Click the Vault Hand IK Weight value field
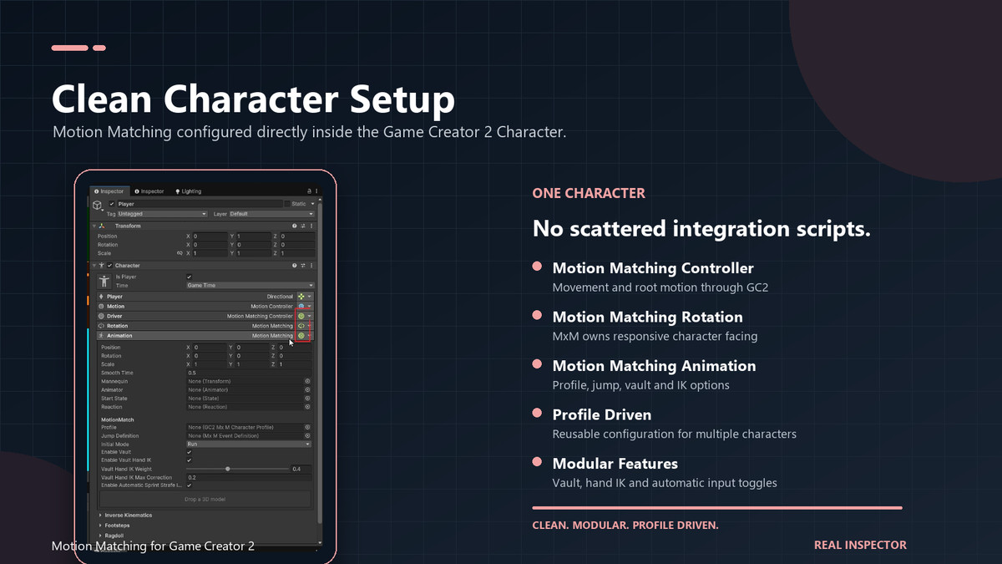 (x=301, y=469)
